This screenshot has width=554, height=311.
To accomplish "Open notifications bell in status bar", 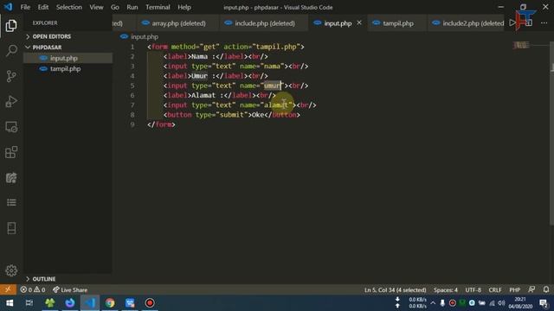I will 546,289.
